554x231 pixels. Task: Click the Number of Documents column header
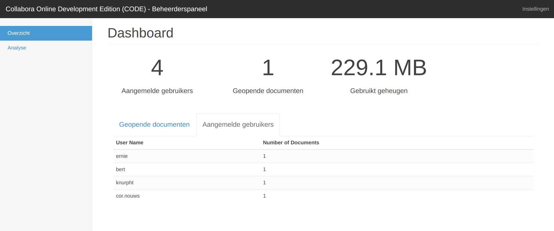coord(291,143)
